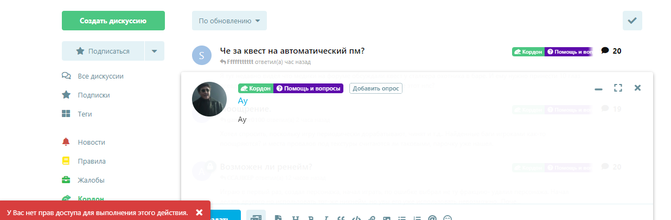Subscribe using the Подписаться button
Image resolution: width=671 pixels, height=220 pixels.
pyautogui.click(x=103, y=51)
